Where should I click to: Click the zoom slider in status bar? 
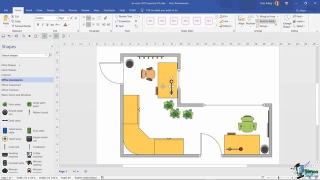(x=278, y=177)
